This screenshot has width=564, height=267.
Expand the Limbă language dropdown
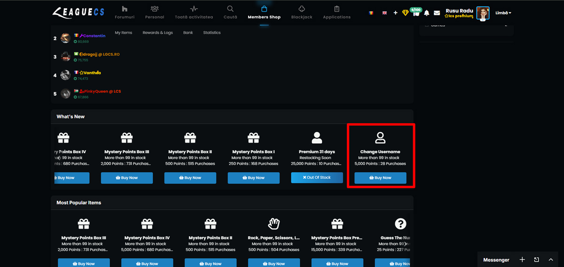[x=503, y=13]
